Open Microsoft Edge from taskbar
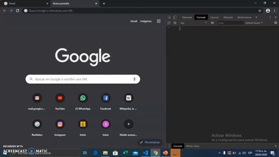 (x=95, y=153)
